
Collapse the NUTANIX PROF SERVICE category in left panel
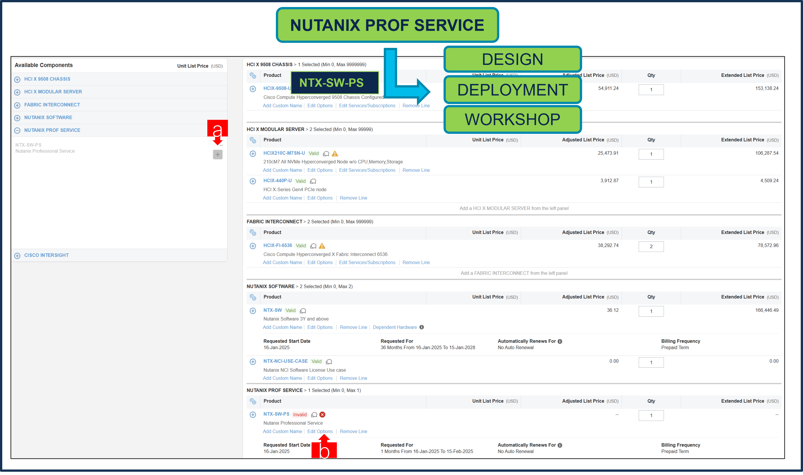(17, 130)
